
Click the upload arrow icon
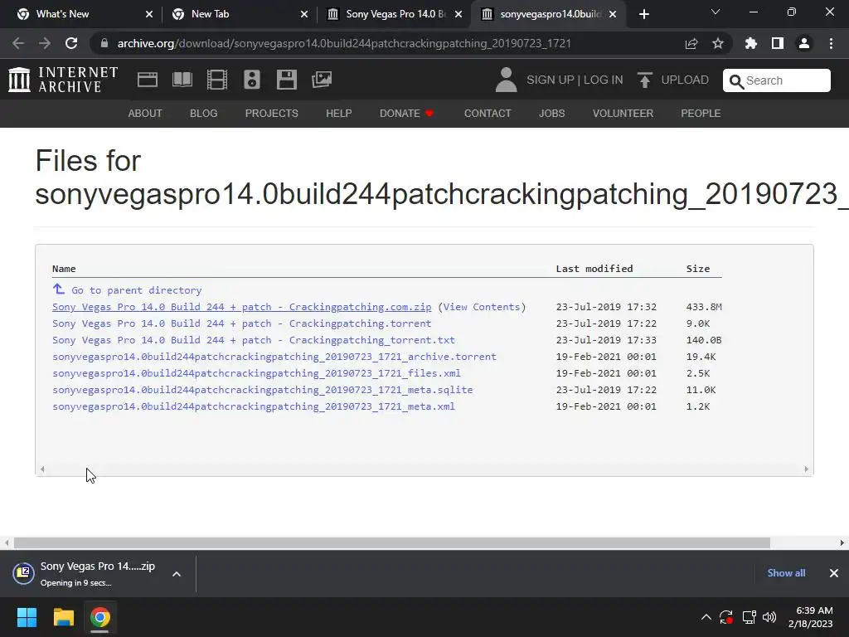point(644,80)
